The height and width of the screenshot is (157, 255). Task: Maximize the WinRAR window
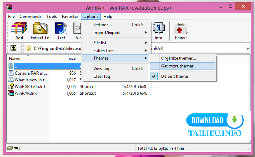pos(230,6)
